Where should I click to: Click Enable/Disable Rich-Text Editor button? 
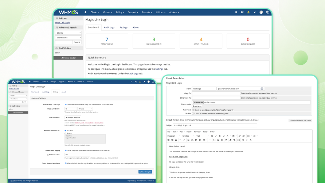[300, 121]
